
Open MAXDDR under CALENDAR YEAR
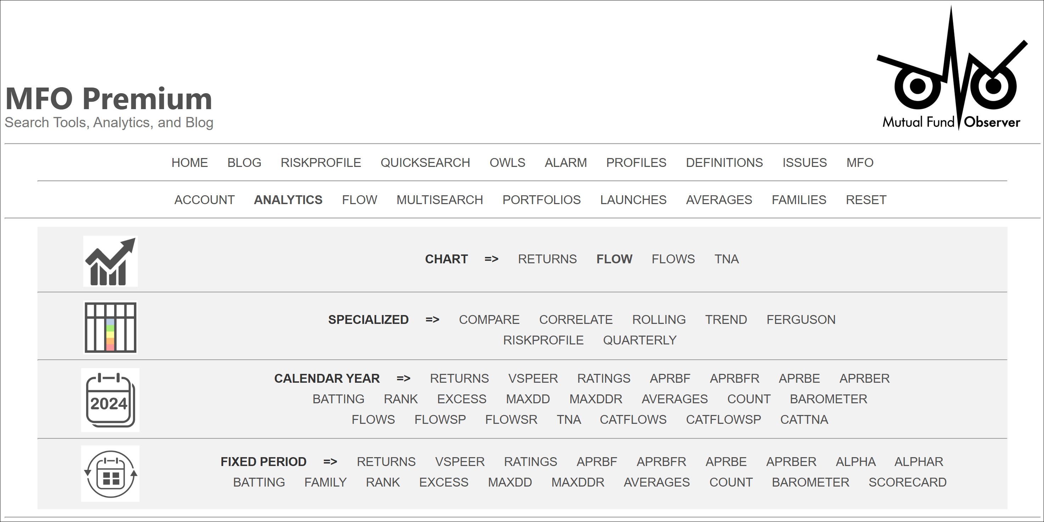tap(596, 399)
